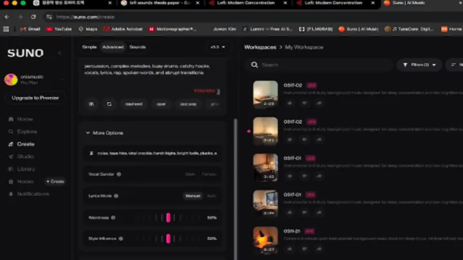Set Lyrics Mode to Auto
This screenshot has height=260, width=463.
212,196
